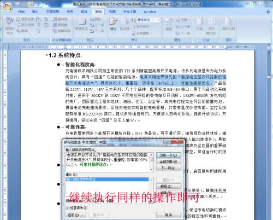Click the Options (选项) button in dialog
The height and width of the screenshot is (220, 273).
(76, 215)
